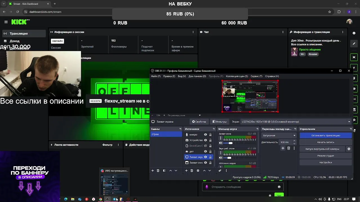Open the Затухание transition dropdown
This screenshot has height=202, width=360.
279,136
